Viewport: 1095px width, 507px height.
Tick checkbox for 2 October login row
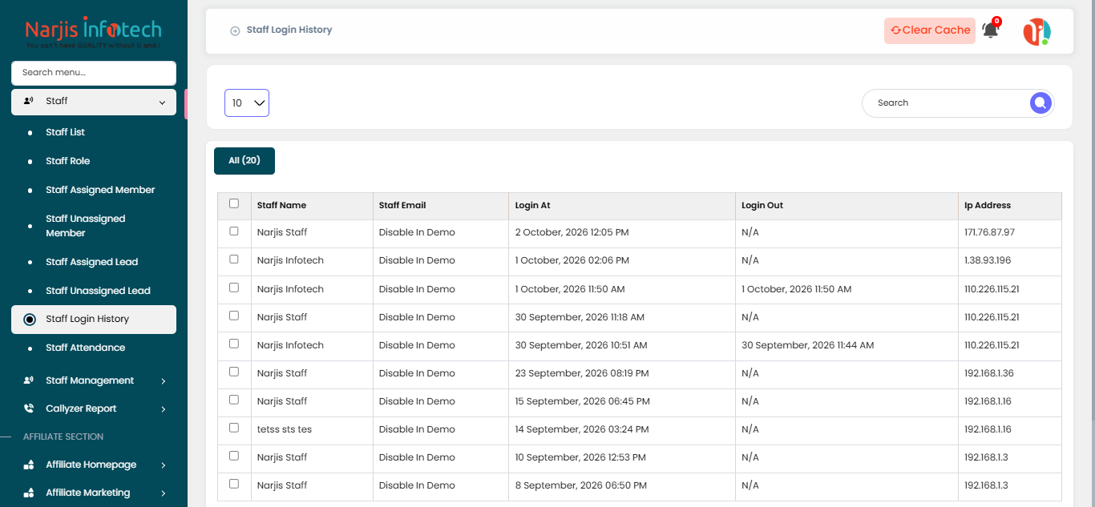tap(234, 231)
